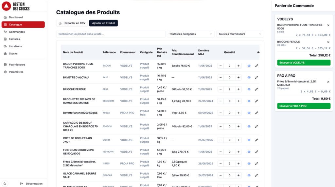View details eye icon for BACON POITRINE
335x187 pixels.
pos(249,66)
